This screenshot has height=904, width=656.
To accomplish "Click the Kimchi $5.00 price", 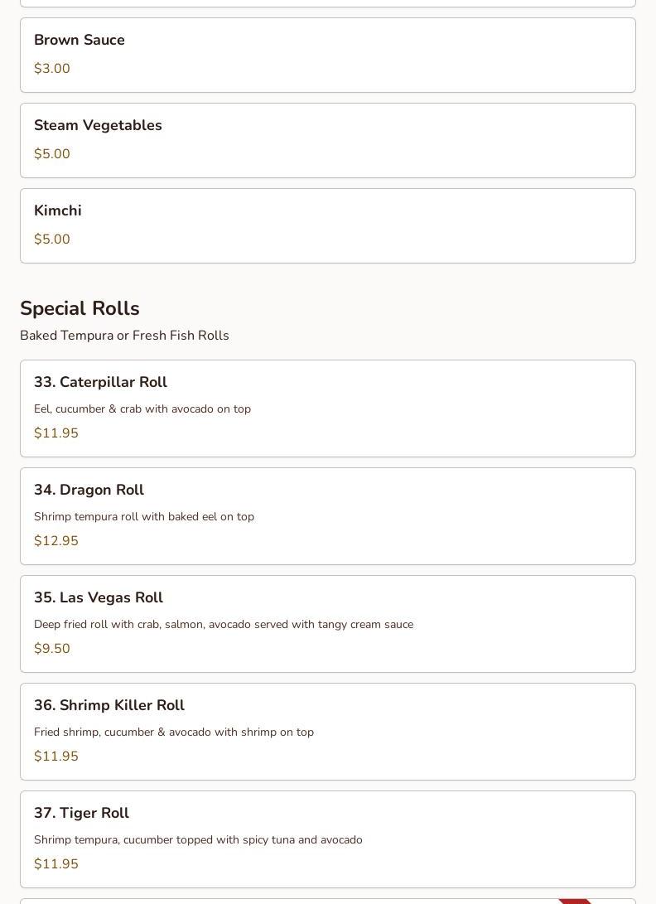I will click(52, 239).
